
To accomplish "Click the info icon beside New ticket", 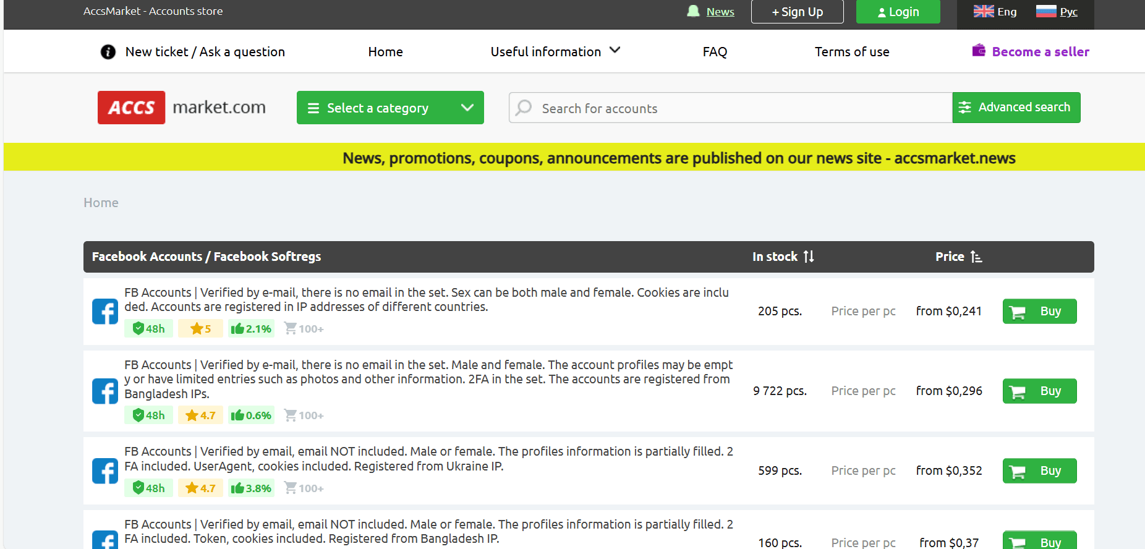I will (x=108, y=52).
